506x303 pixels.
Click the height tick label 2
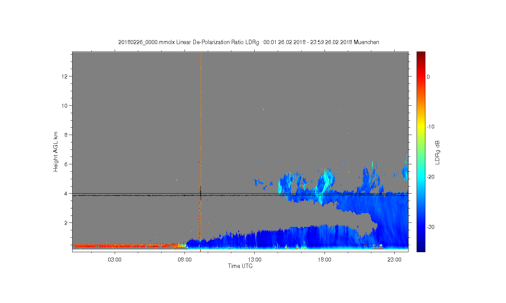click(x=66, y=223)
